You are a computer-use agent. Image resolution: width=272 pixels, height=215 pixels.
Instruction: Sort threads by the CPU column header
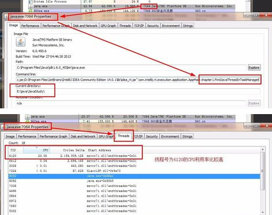pyautogui.click(x=36, y=150)
